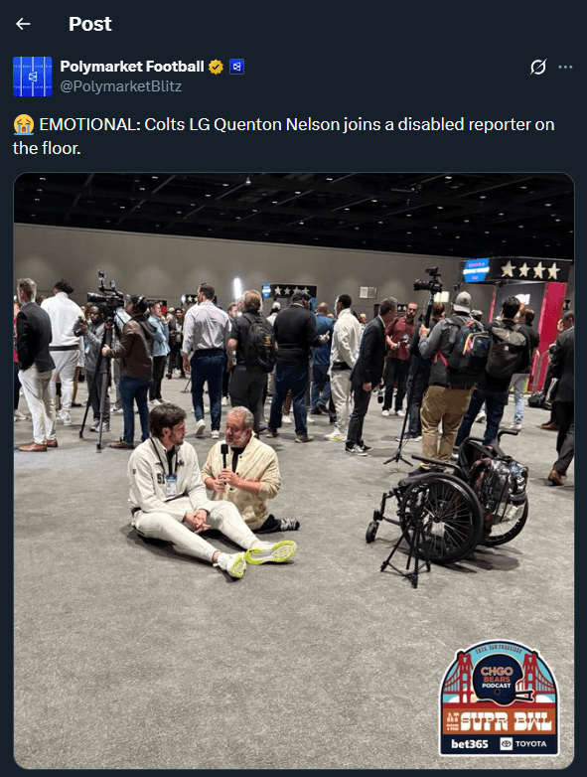
Task: Open the @PolymarketBlitz handle link
Action: [121, 86]
